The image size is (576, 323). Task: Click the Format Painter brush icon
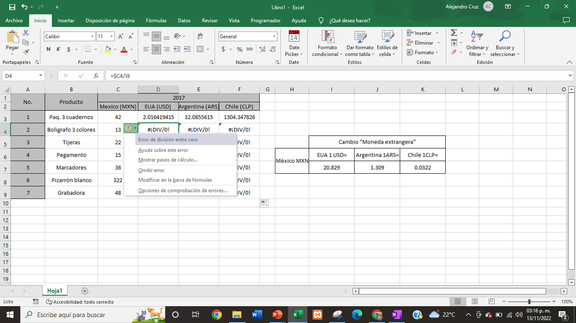tap(26, 52)
